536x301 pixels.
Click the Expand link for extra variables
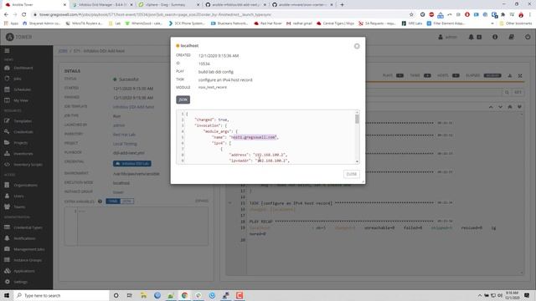202,201
